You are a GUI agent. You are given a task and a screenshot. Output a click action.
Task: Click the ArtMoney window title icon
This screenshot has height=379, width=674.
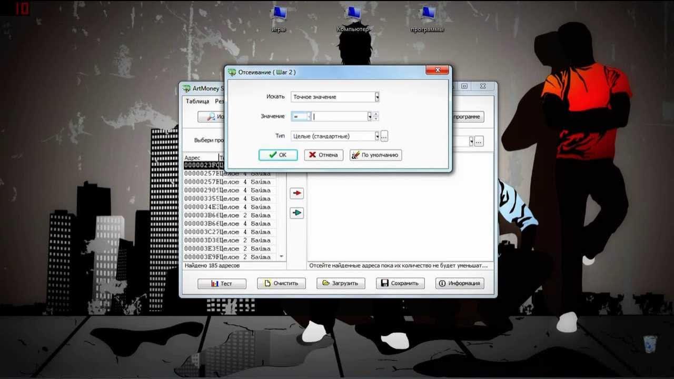[186, 88]
